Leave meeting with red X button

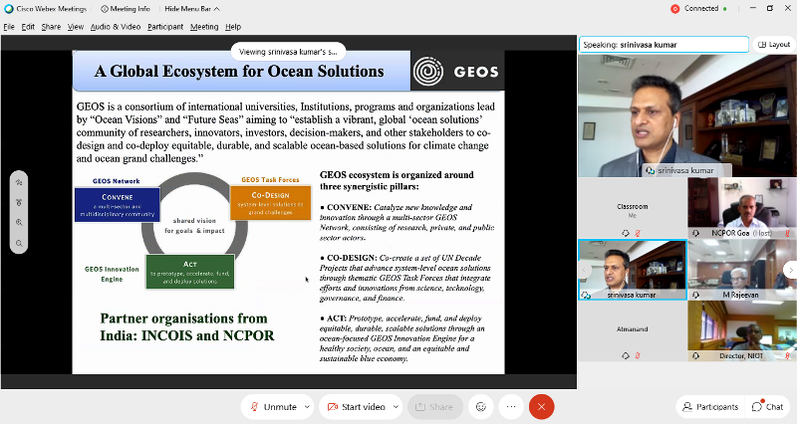541,407
